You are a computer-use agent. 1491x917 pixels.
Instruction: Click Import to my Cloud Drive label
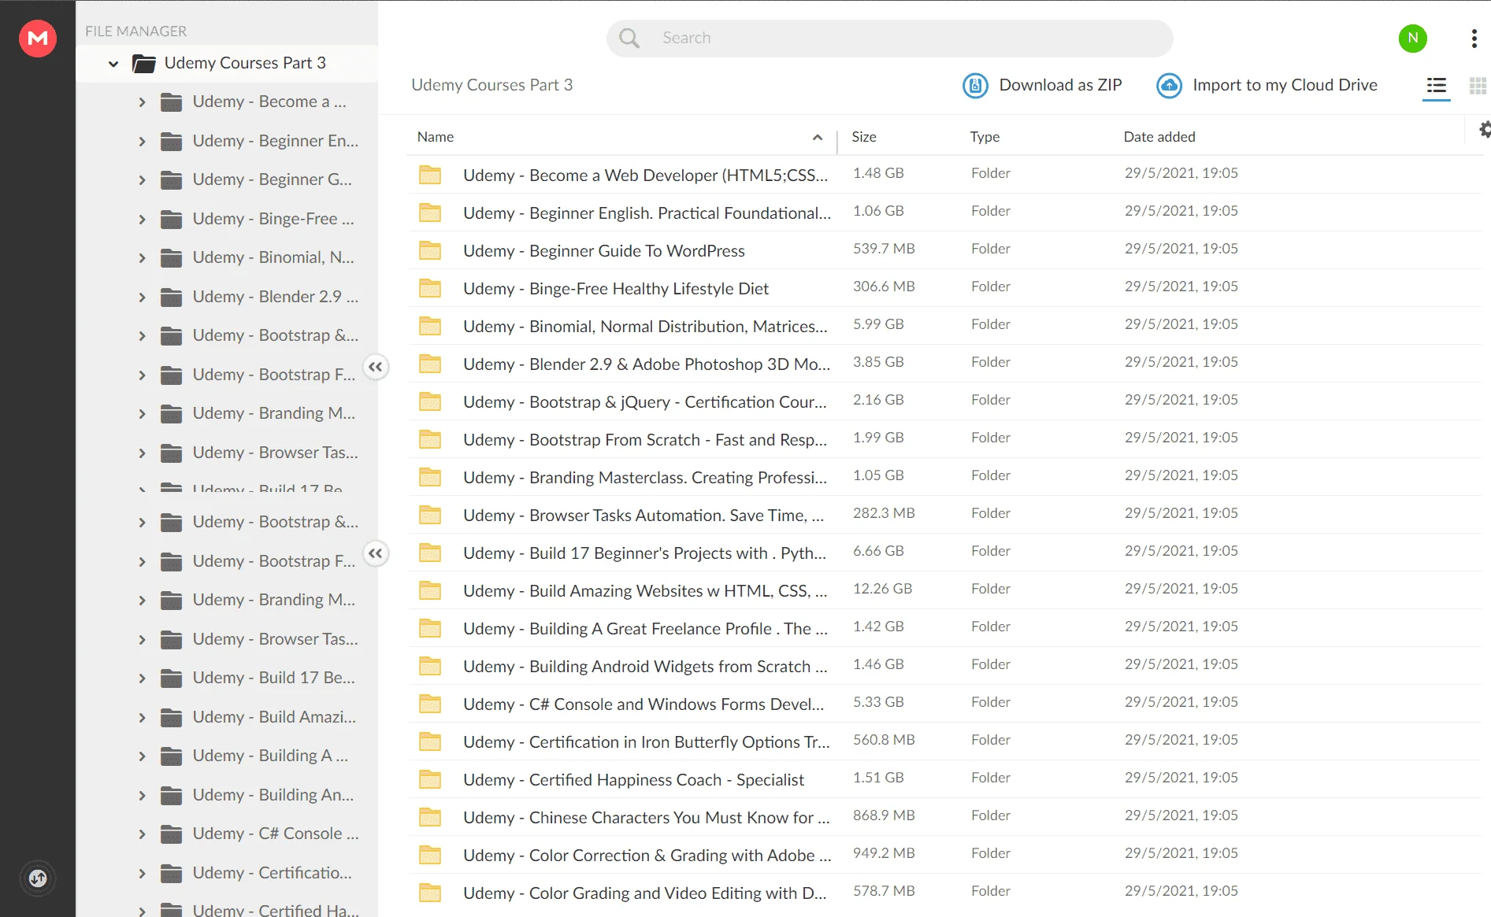(x=1285, y=85)
